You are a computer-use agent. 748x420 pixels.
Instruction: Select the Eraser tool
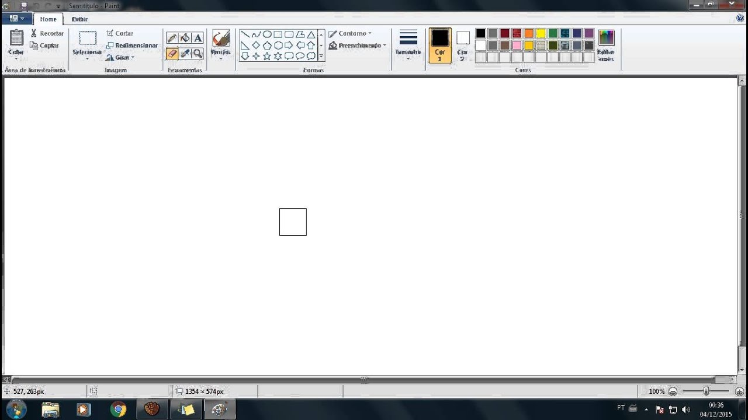[172, 53]
